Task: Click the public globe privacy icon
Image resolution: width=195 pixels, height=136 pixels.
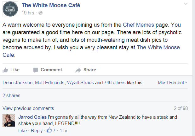Action: tap(40, 13)
